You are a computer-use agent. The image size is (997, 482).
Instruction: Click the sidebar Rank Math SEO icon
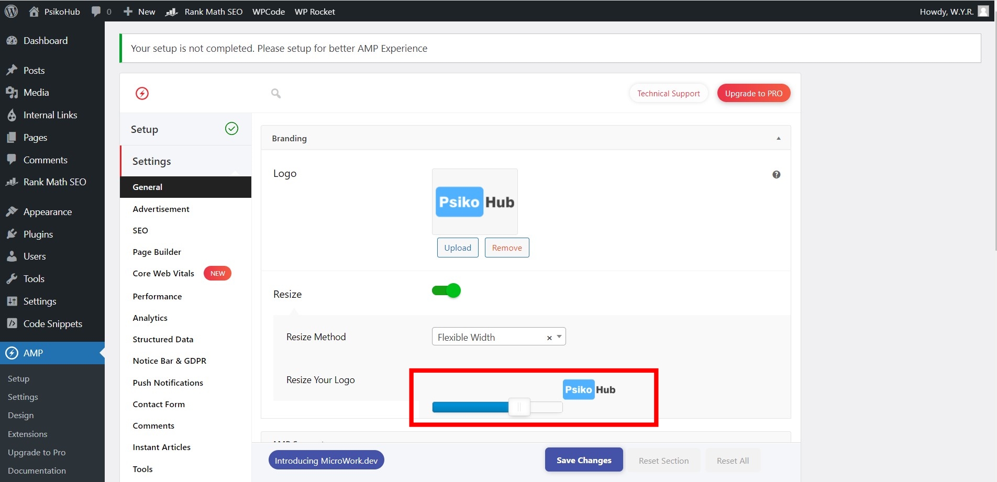click(12, 182)
